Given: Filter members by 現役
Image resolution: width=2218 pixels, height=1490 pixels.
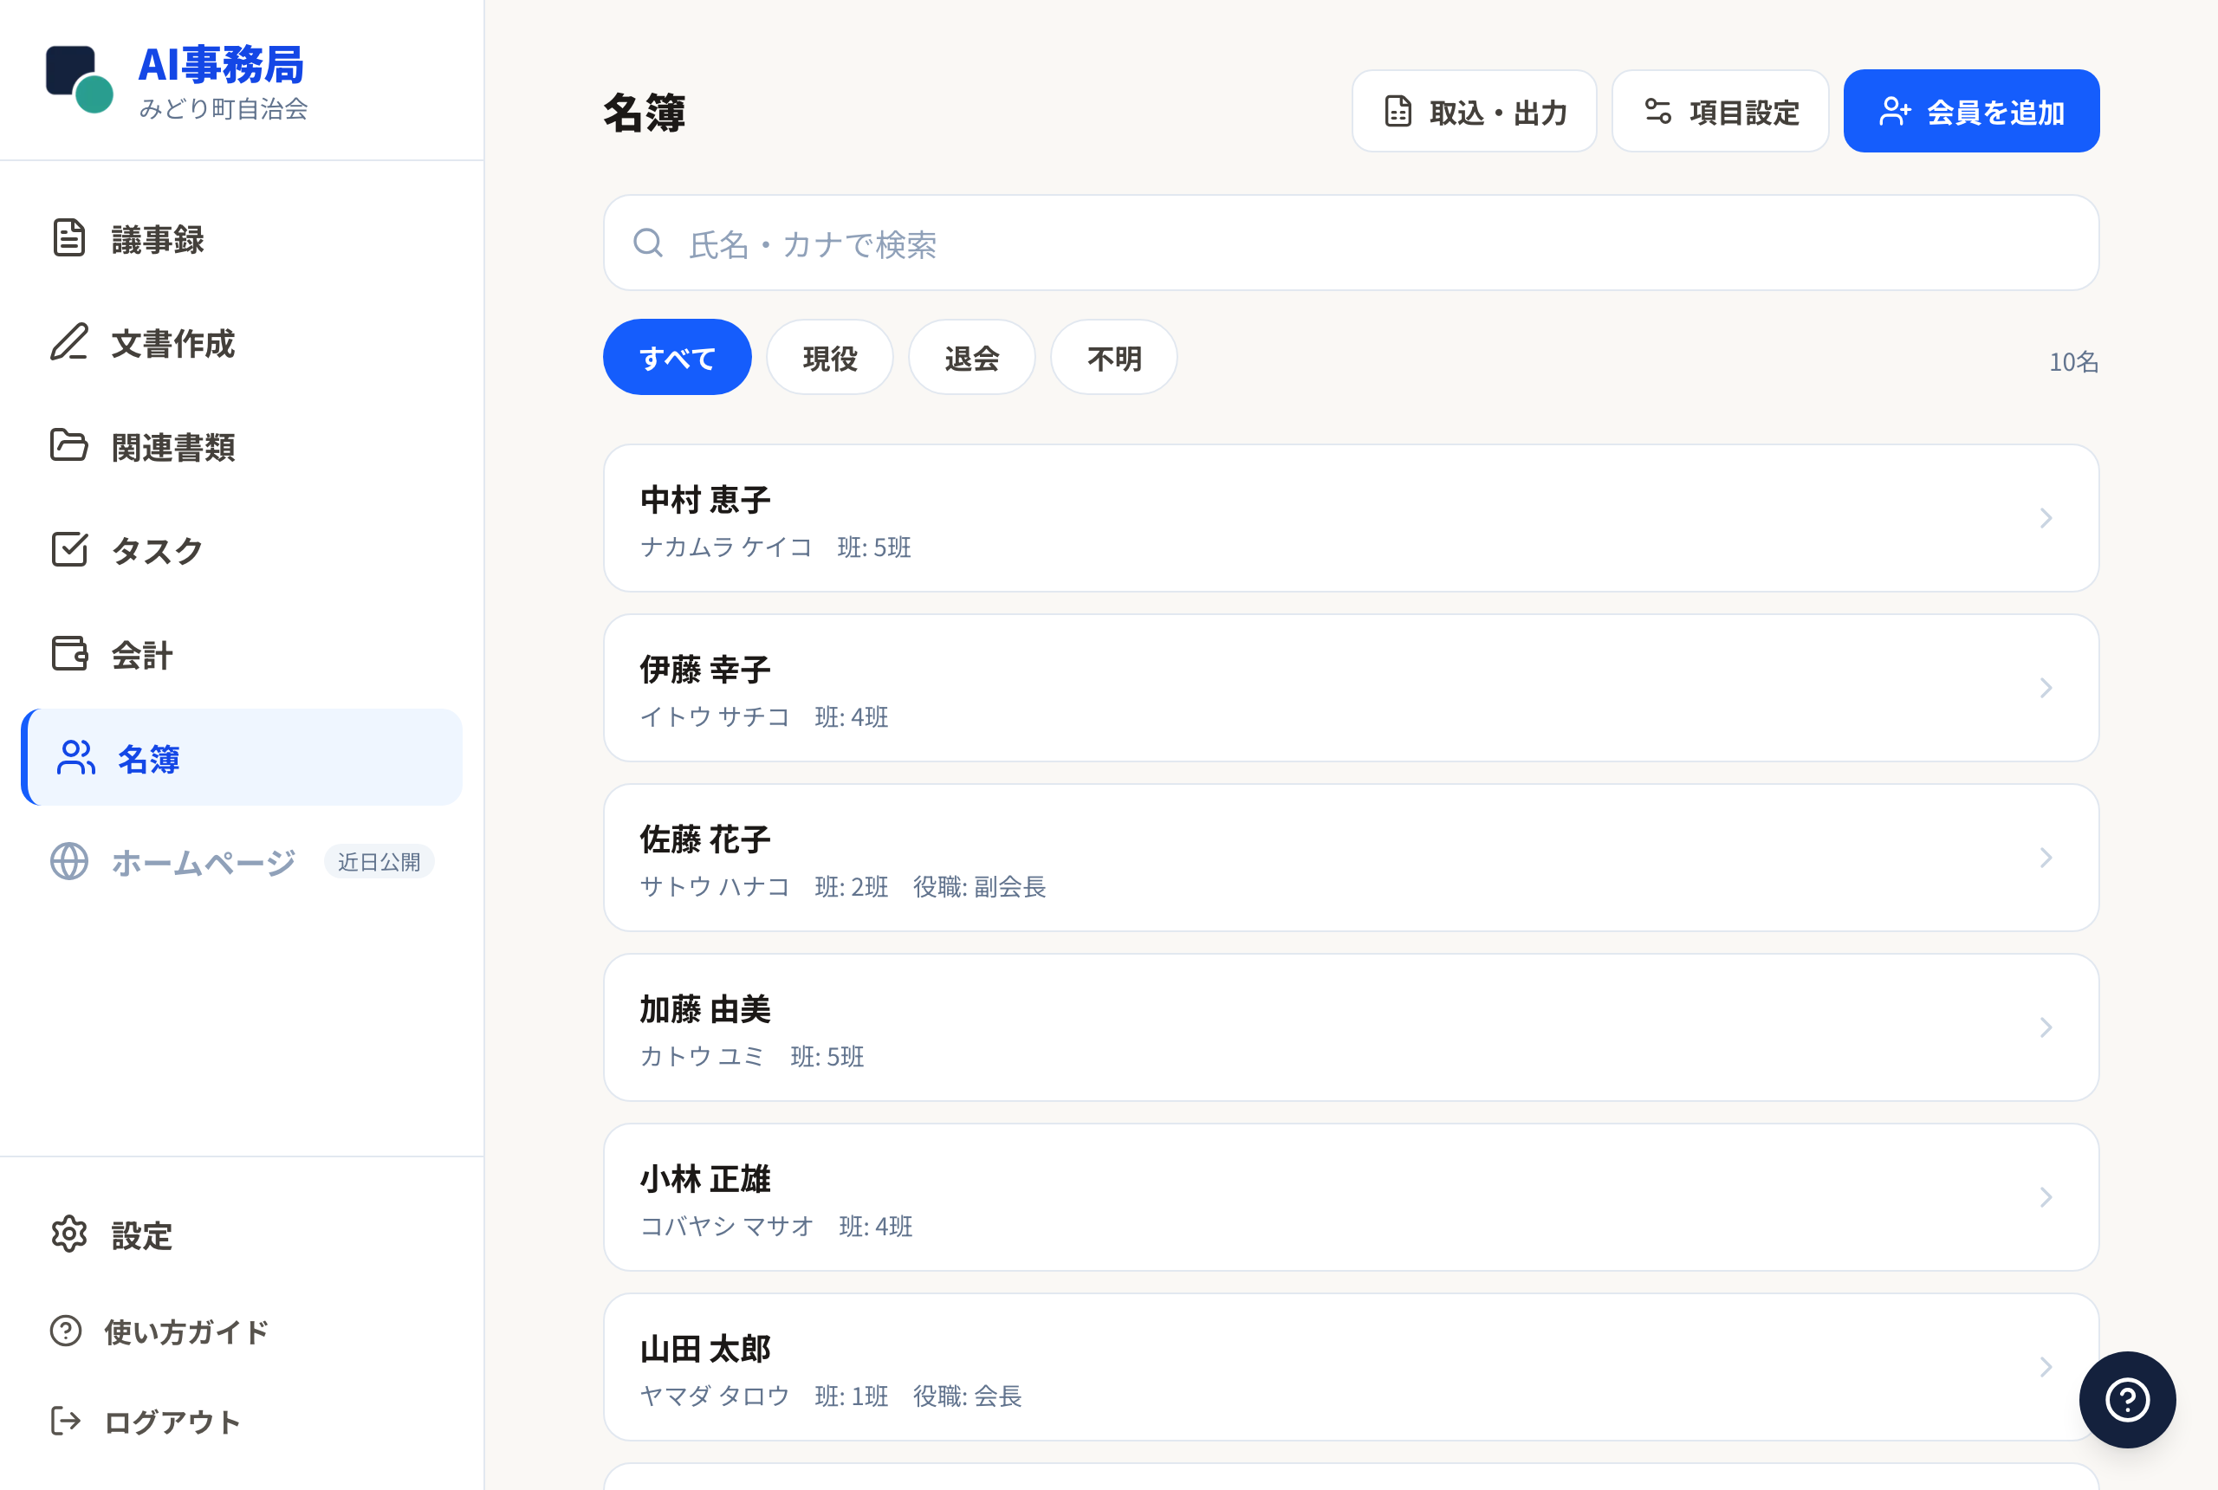Looking at the screenshot, I should pyautogui.click(x=830, y=357).
